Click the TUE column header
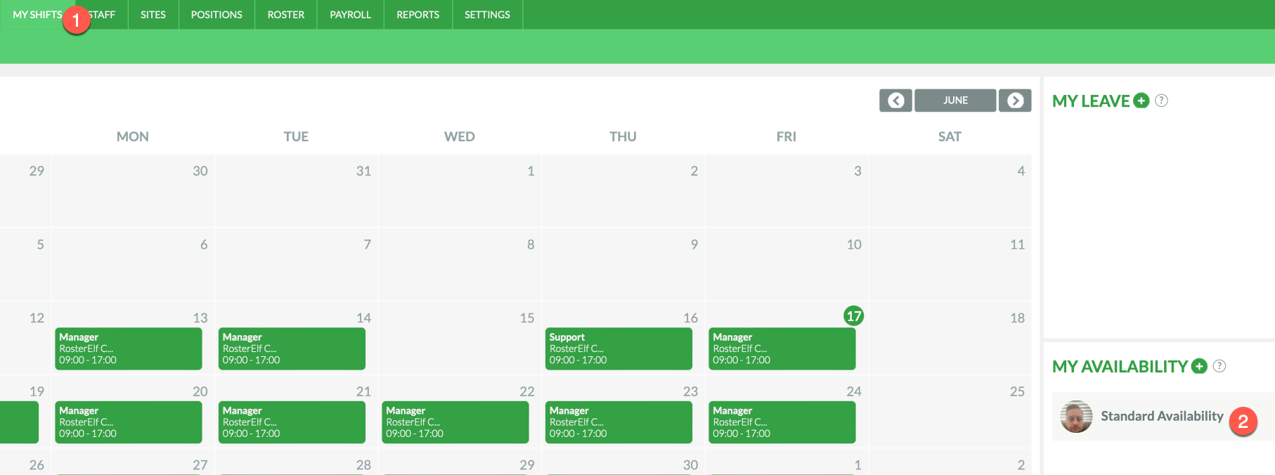Image resolution: width=1275 pixels, height=475 pixels. (296, 137)
